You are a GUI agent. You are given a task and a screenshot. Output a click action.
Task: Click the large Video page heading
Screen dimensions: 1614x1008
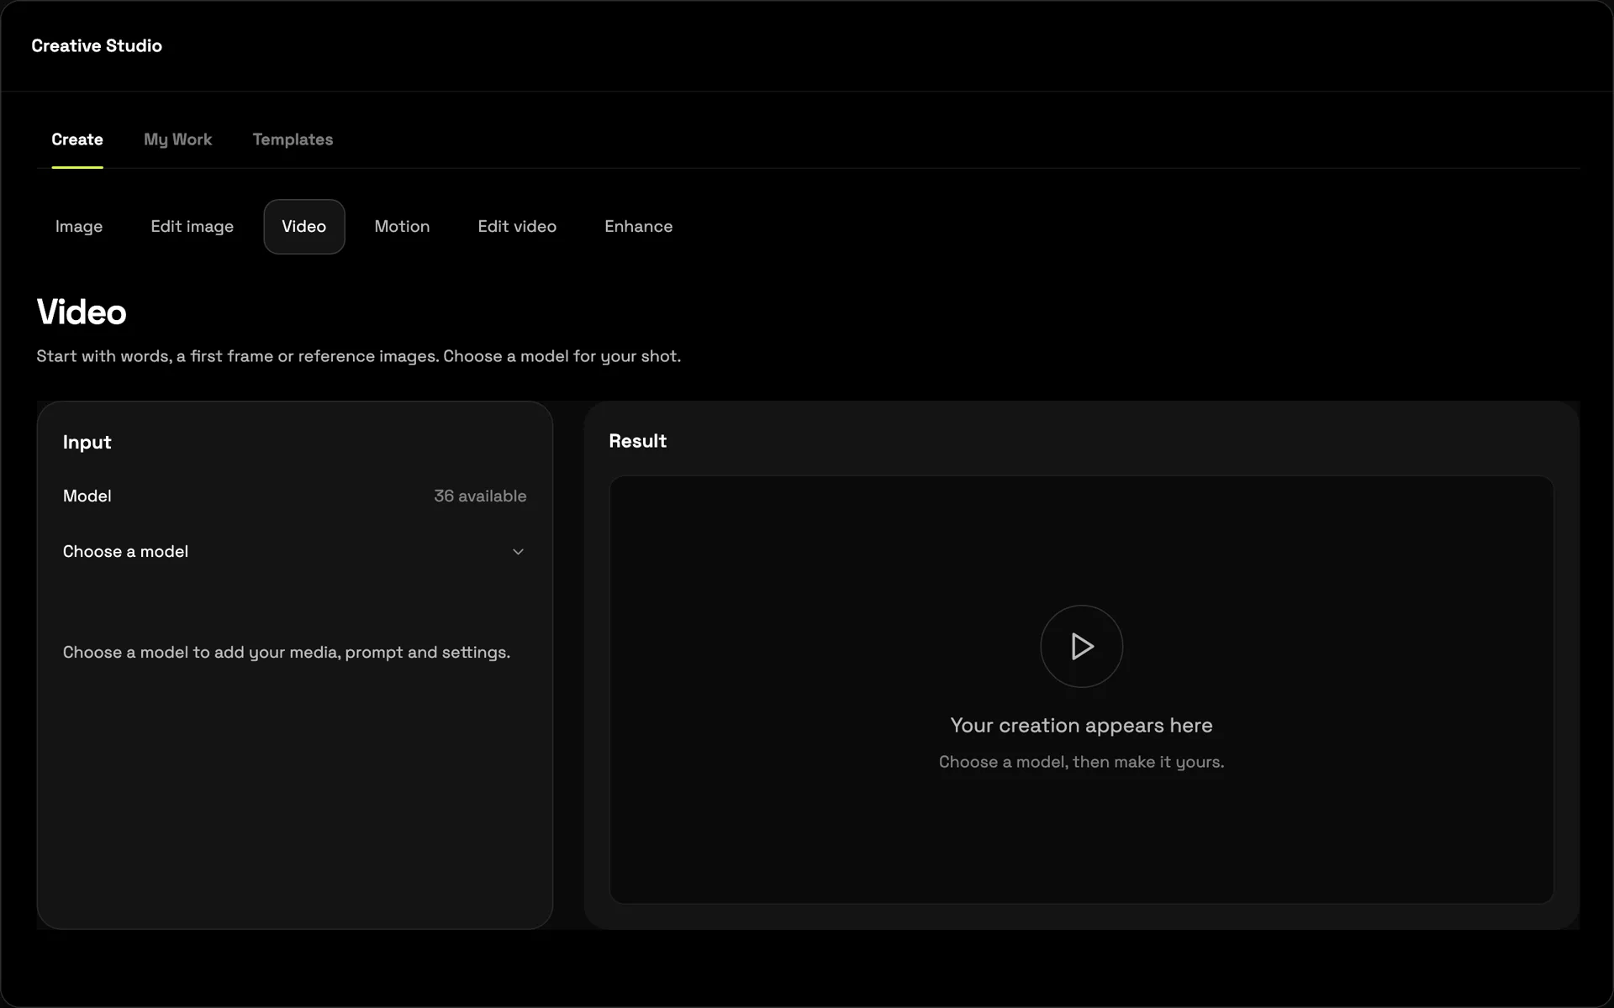pos(82,312)
